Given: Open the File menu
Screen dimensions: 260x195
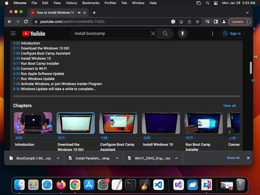Looking at the screenshot, I should click(x=34, y=3).
